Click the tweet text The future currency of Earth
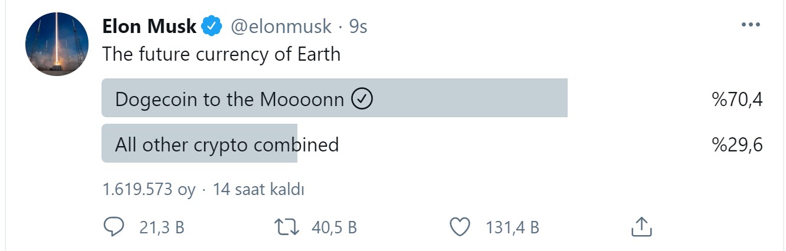Image resolution: width=786 pixels, height=251 pixels. click(221, 54)
